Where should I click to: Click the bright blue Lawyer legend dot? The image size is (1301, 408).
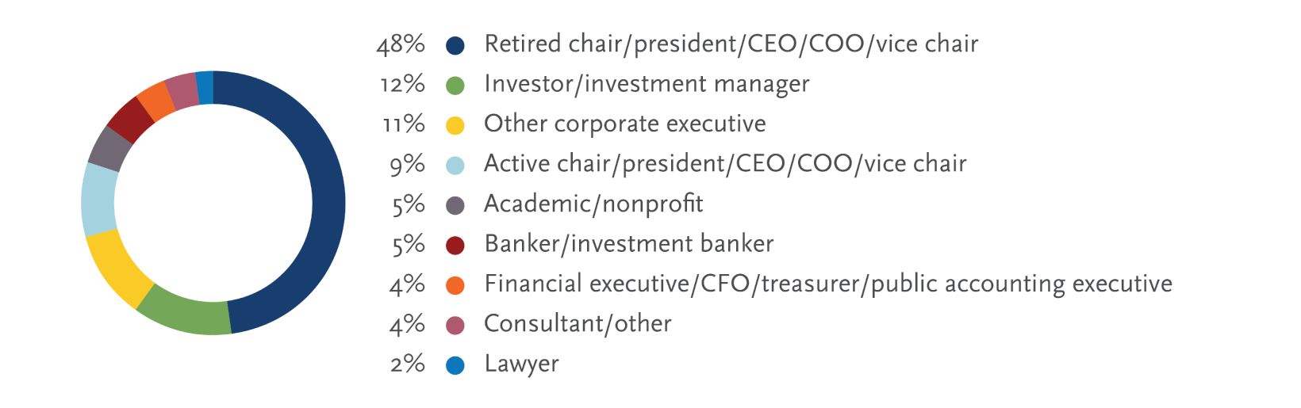pos(455,365)
